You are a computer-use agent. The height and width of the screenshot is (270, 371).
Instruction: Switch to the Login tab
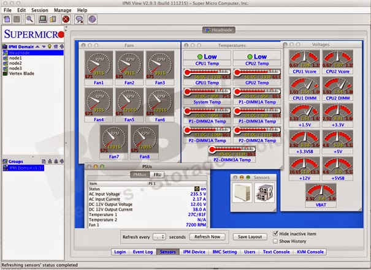pos(120,252)
